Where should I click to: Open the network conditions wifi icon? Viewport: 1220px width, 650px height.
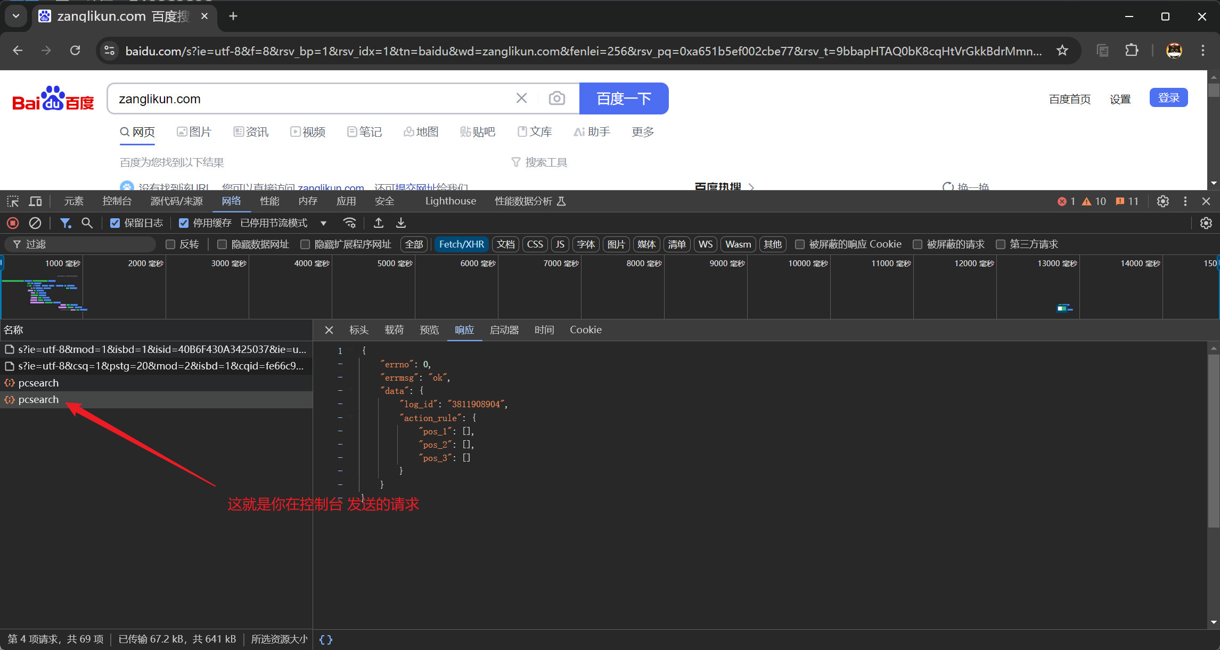click(349, 223)
